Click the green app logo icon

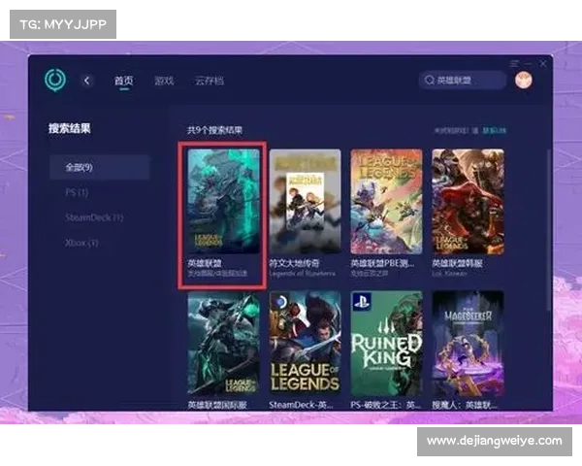(55, 80)
